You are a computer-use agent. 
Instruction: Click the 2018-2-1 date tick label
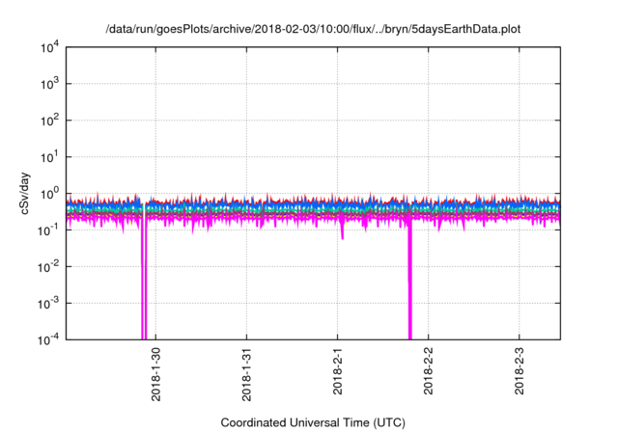tap(338, 370)
